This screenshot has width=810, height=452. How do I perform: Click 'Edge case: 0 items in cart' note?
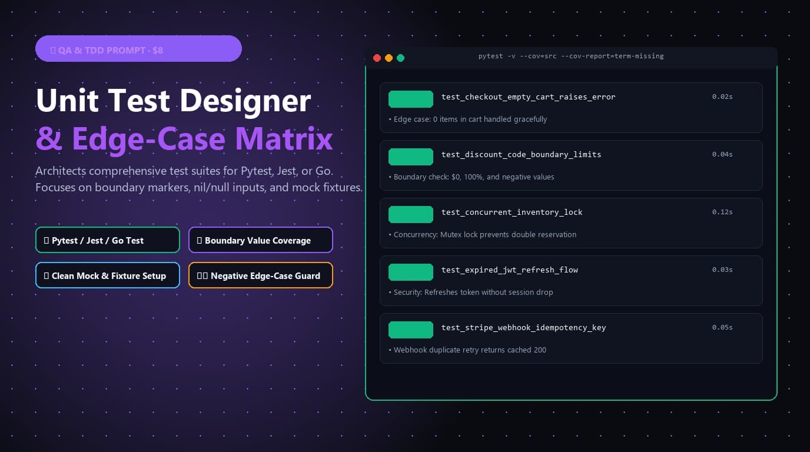tap(468, 119)
